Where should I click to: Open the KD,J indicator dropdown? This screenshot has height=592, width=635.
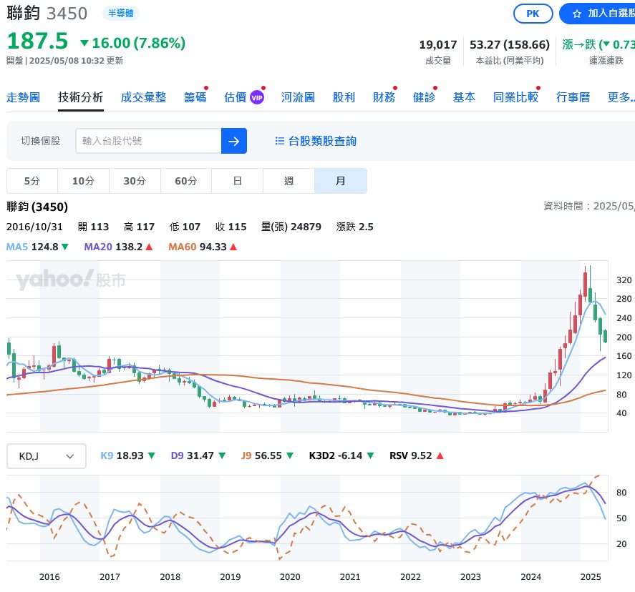(x=47, y=455)
